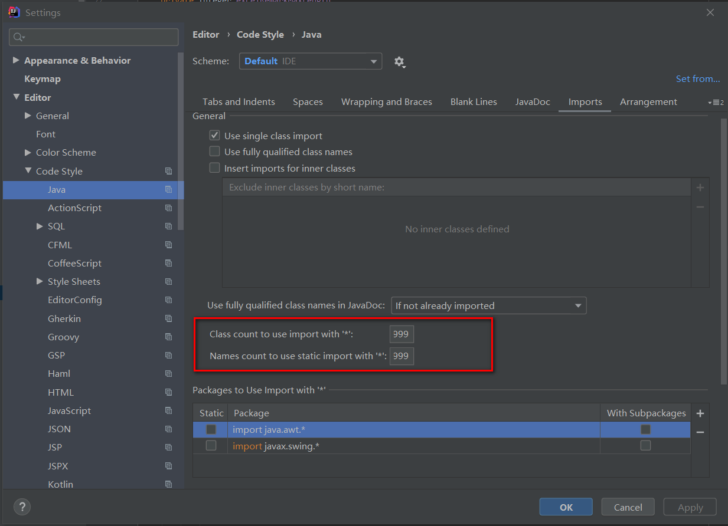The image size is (728, 526).
Task: Click the copy icon beside Kotlin
Action: [x=169, y=485]
